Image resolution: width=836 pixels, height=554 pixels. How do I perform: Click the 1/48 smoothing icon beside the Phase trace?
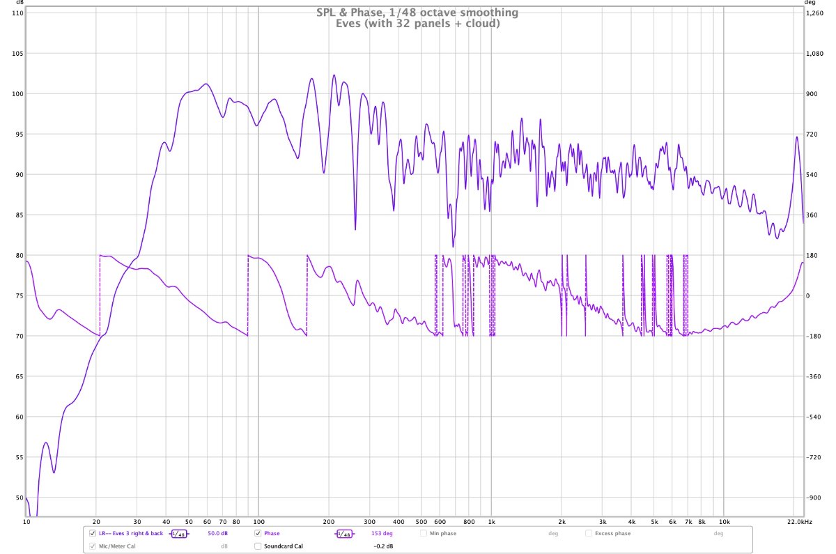tap(343, 534)
